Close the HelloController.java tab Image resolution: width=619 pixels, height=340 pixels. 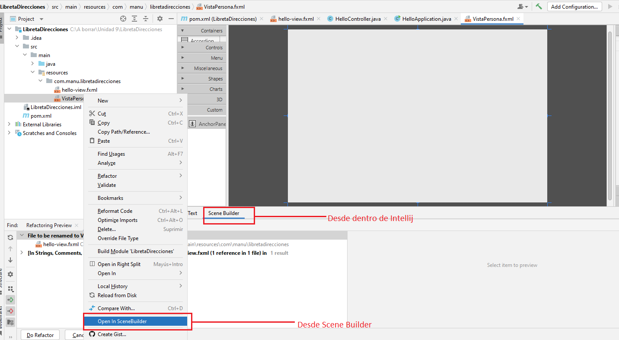click(385, 19)
